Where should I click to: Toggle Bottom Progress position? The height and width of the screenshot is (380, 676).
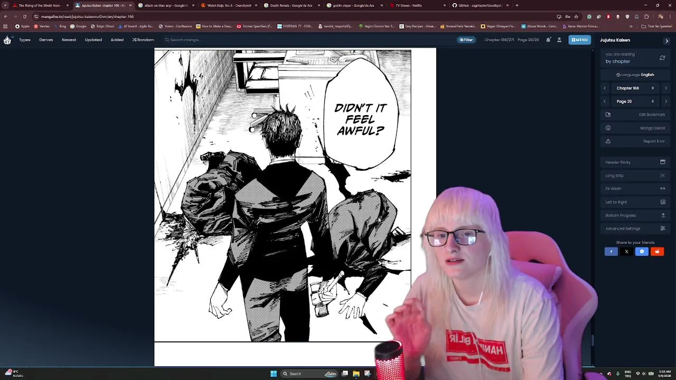635,215
